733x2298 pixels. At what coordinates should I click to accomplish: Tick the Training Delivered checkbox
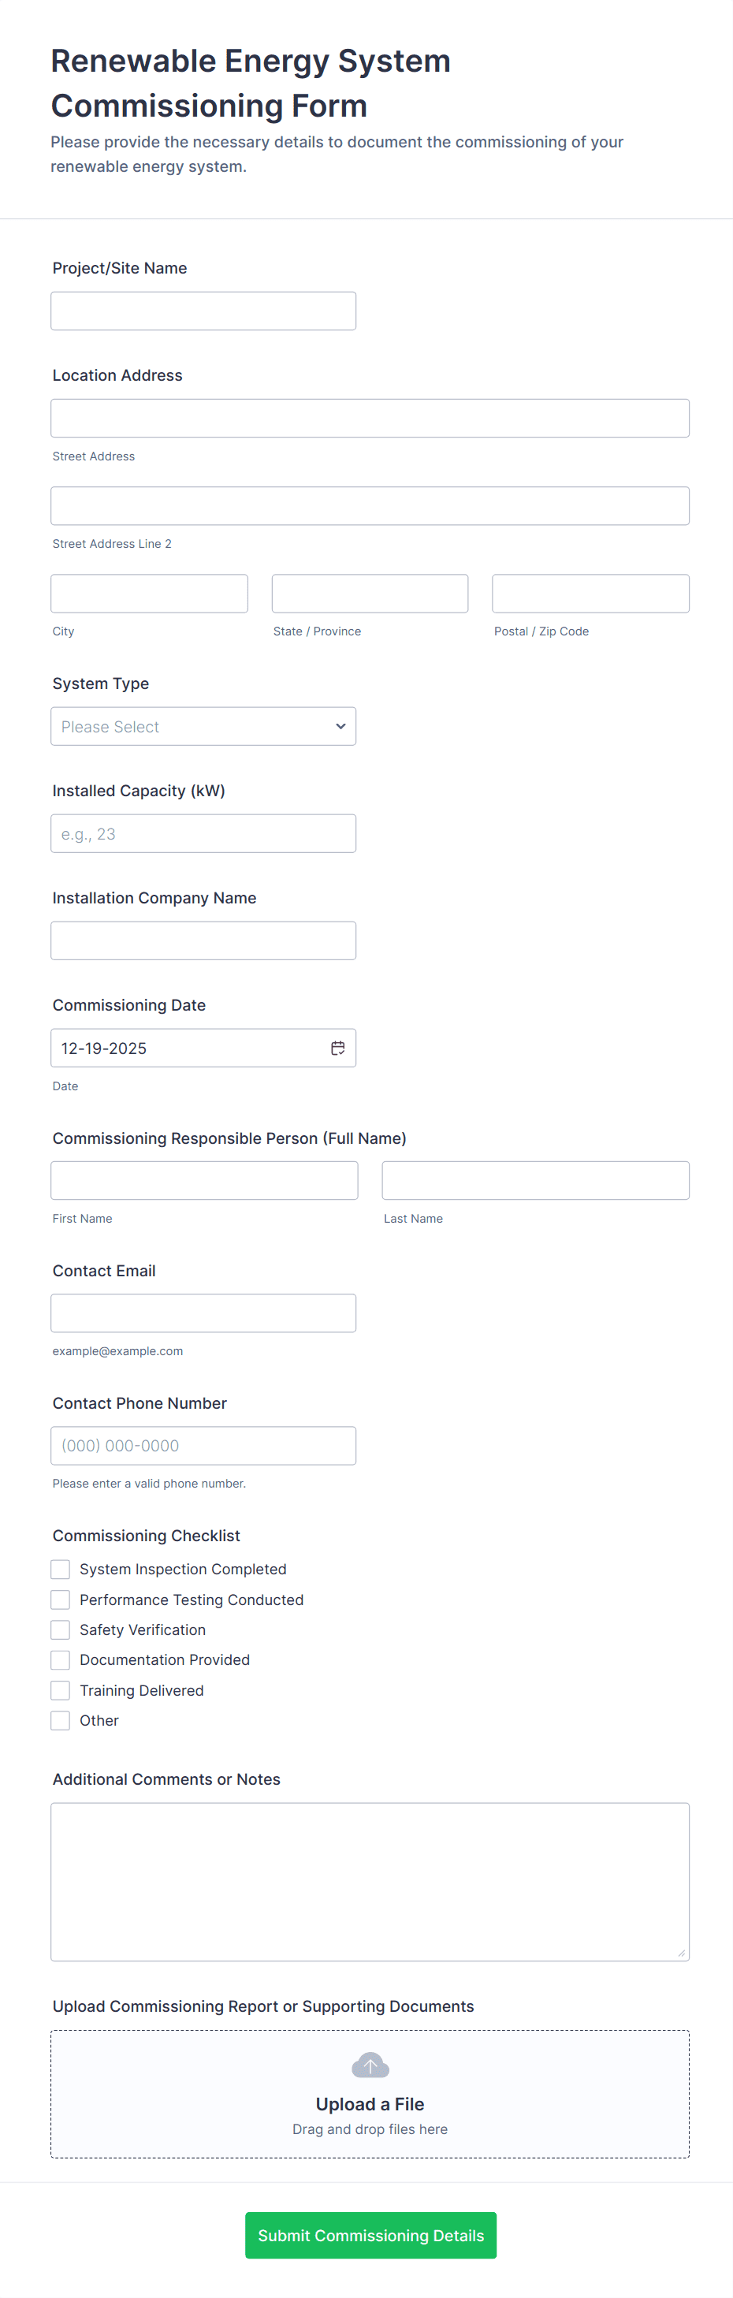[x=60, y=1689]
